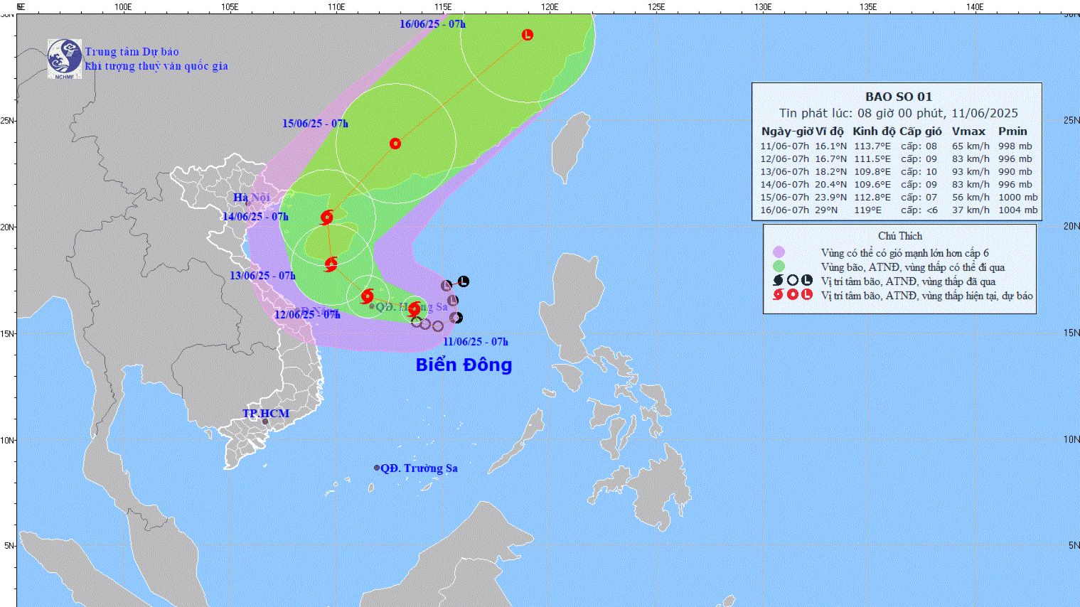
Task: Select the 14/06/25 - 07h red typhoon forecast symbol
Action: tap(326, 217)
